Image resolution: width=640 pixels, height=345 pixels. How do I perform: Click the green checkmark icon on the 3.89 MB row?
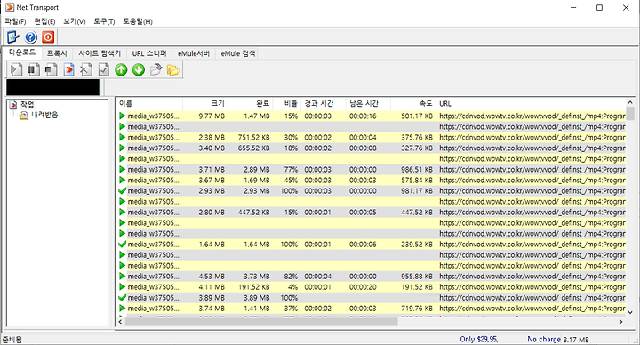point(122,298)
